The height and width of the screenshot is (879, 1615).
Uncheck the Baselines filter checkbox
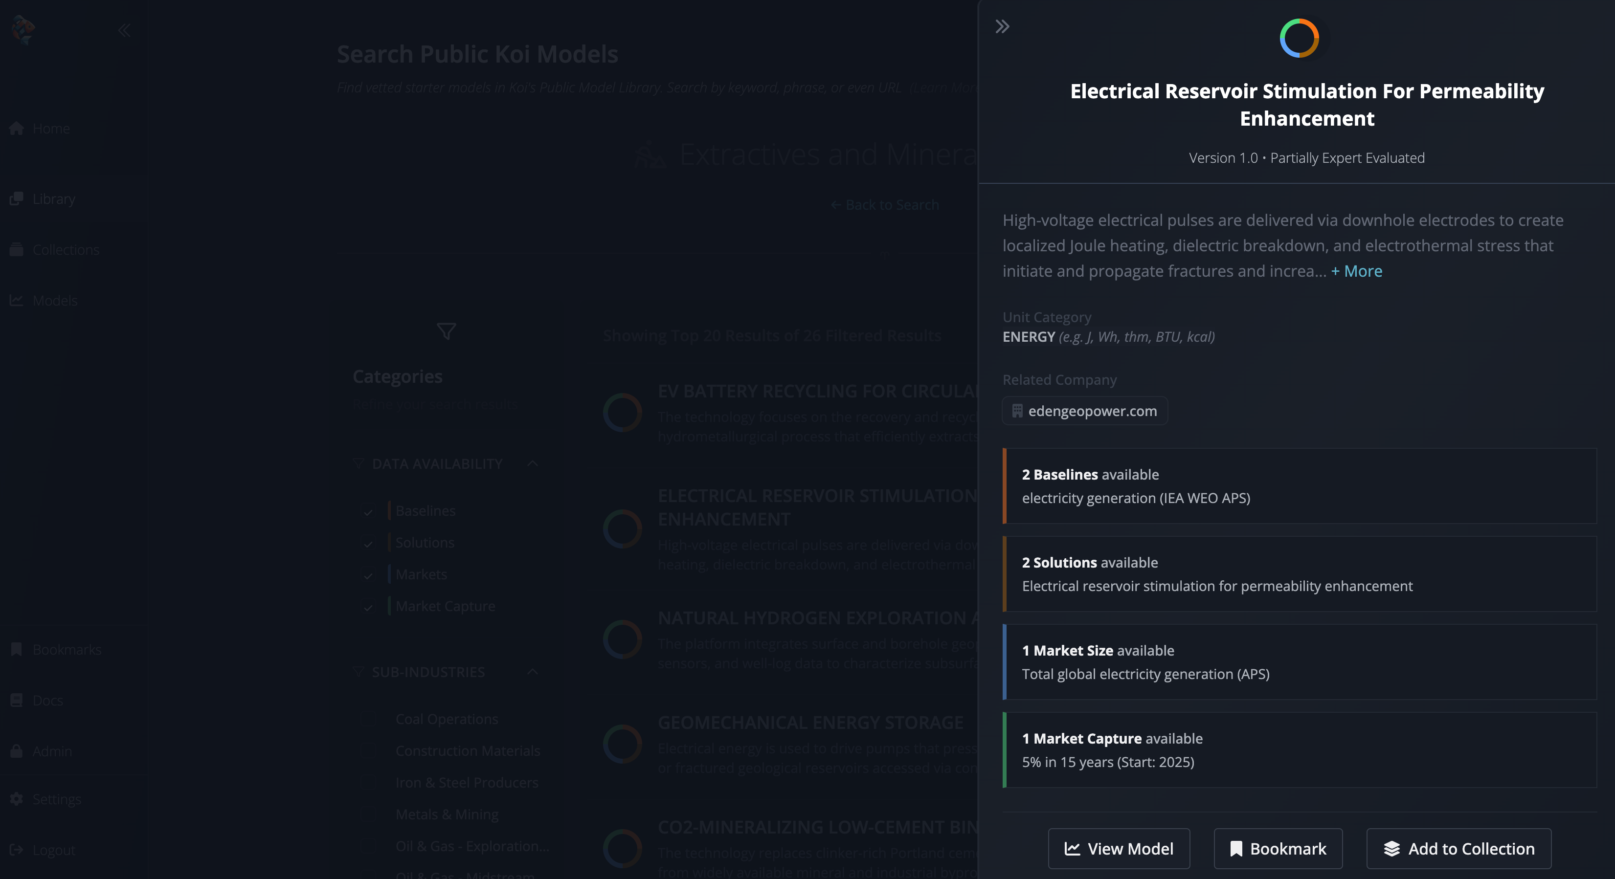(x=368, y=510)
